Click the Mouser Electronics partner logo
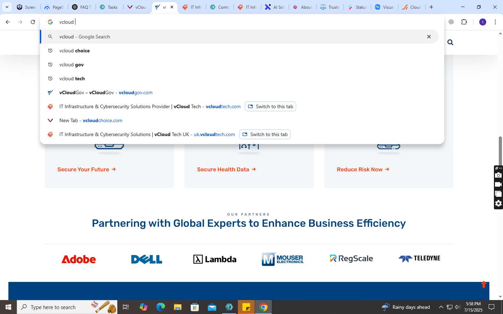The image size is (503, 314). tap(283, 259)
